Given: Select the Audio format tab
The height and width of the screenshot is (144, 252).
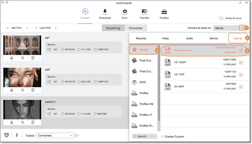Looking at the screenshot, I should pyautogui.click(x=189, y=38).
